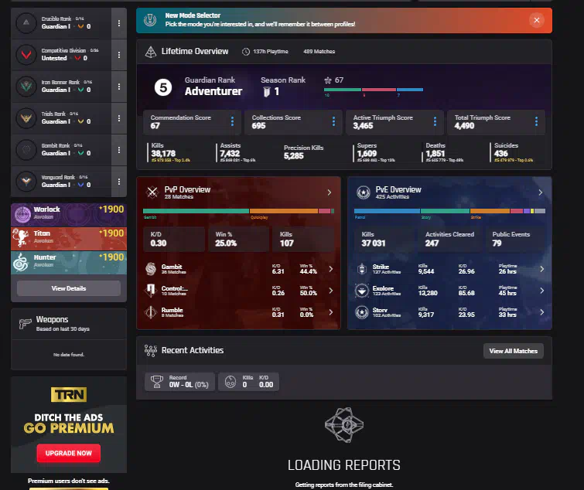Click the Vanguard Rank emblem icon
The height and width of the screenshot is (490, 584).
26,181
